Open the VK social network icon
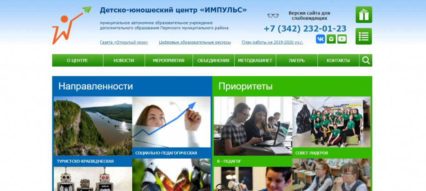 pyautogui.click(x=320, y=39)
